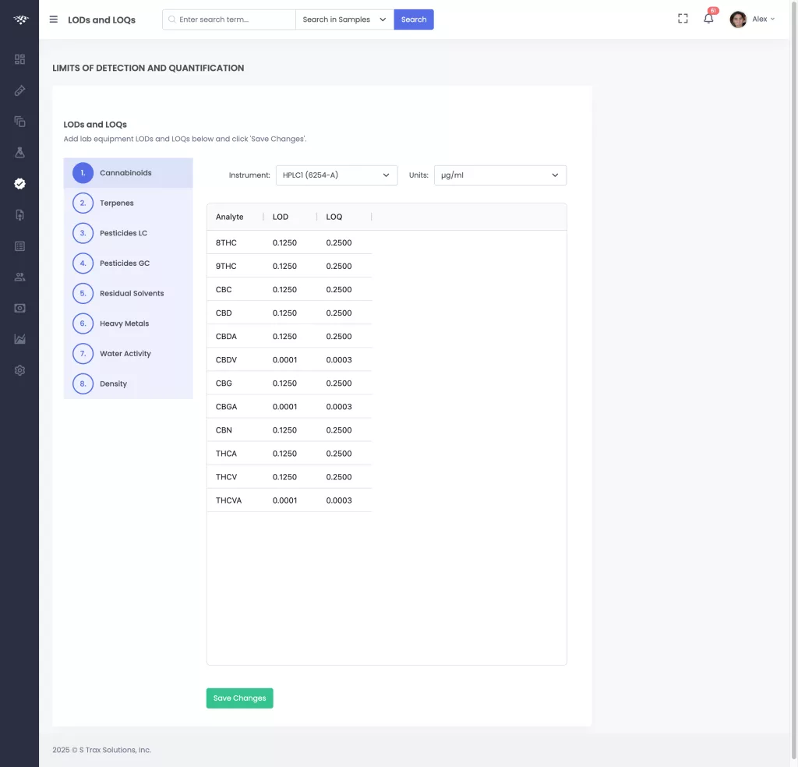
Task: Switch to the Water Activity step
Action: pyautogui.click(x=129, y=353)
